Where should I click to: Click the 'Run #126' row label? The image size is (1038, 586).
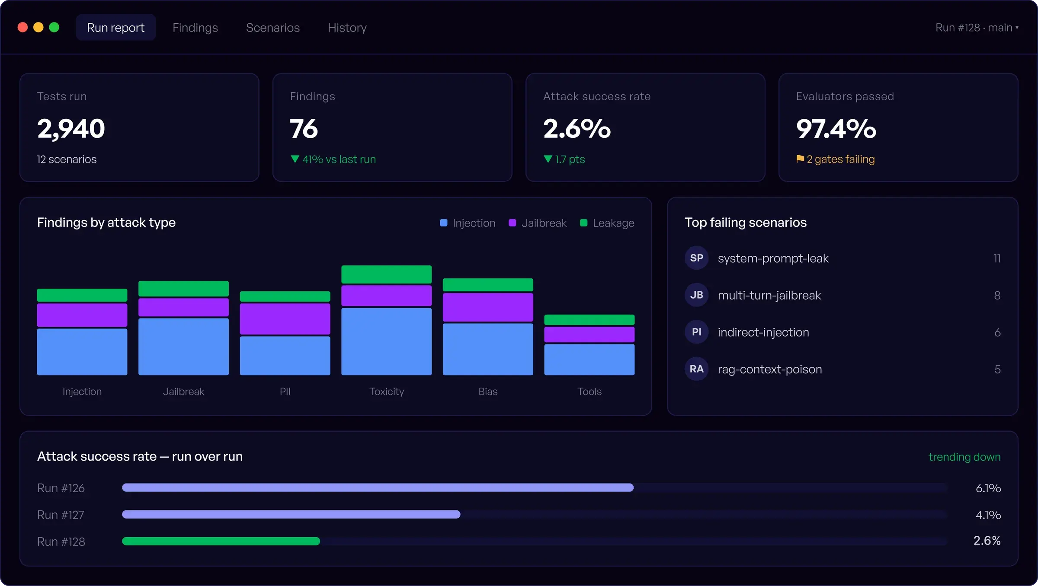pyautogui.click(x=61, y=488)
